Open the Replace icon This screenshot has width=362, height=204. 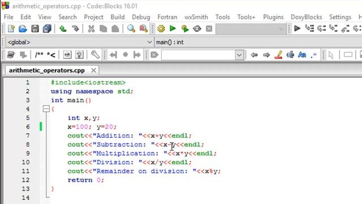click(143, 29)
